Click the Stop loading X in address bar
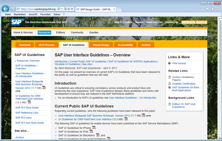Screen dimensions: 222x141 [72, 9]
